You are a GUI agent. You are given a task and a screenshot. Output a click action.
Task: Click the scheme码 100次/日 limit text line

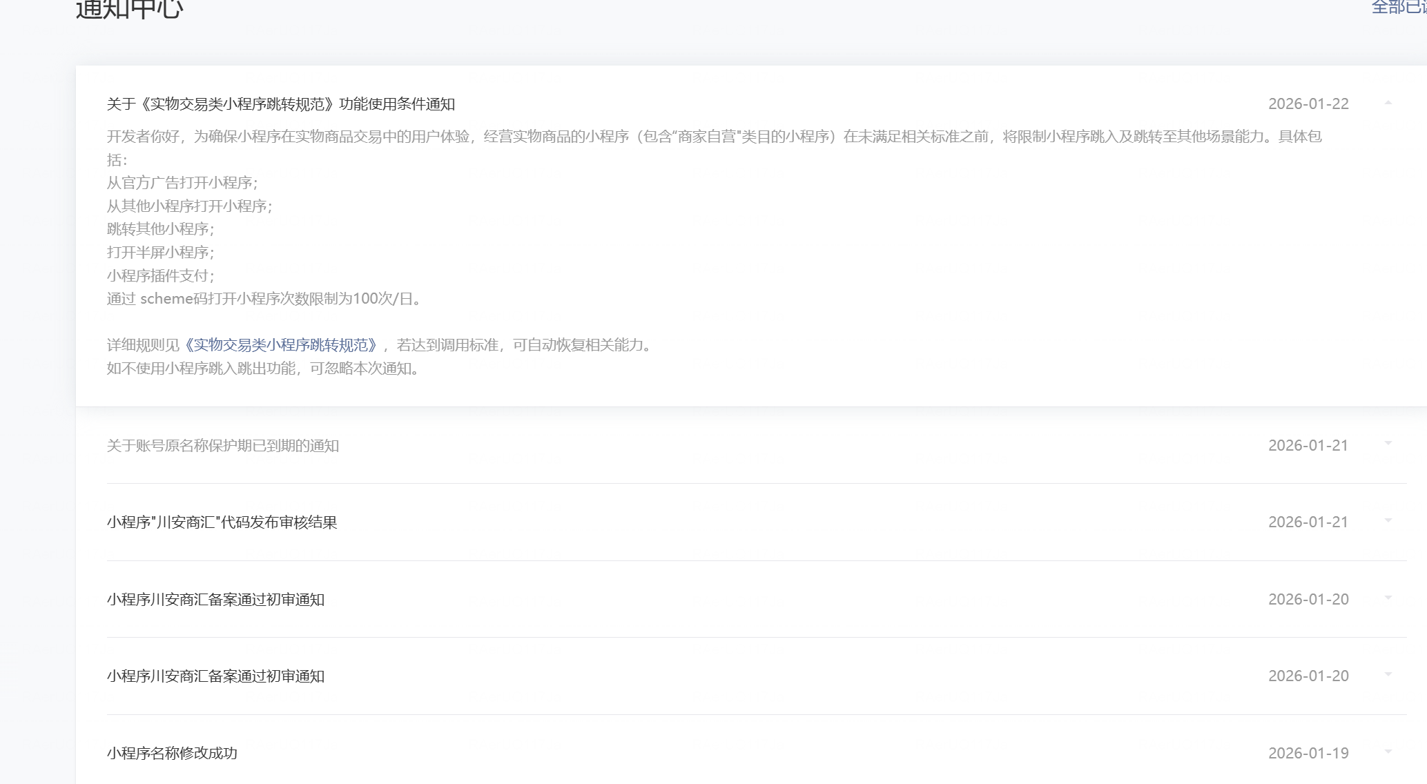pyautogui.click(x=264, y=299)
